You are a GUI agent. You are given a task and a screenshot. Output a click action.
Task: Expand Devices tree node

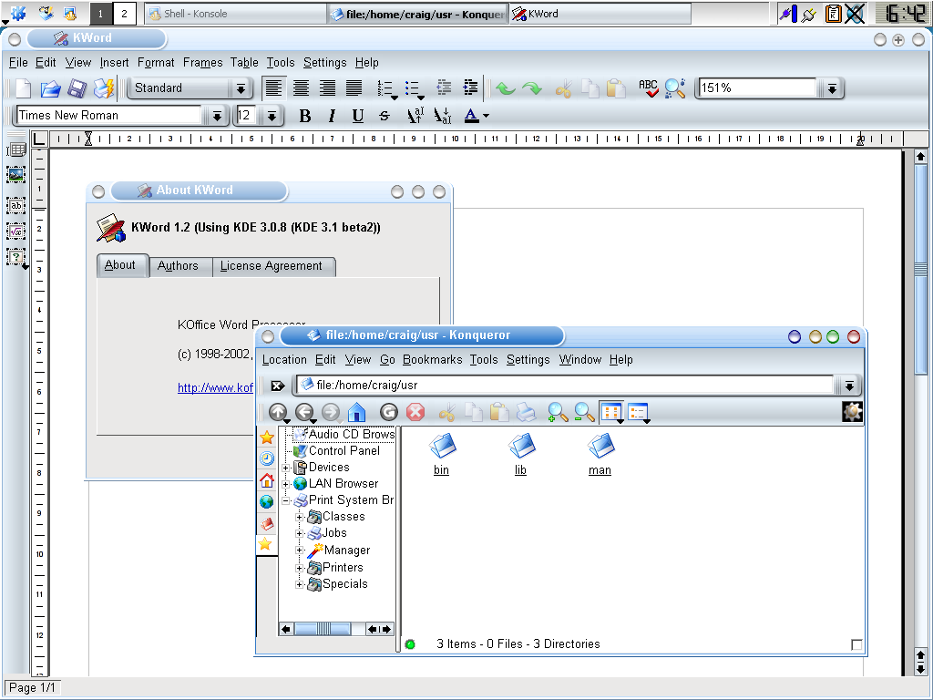(285, 468)
